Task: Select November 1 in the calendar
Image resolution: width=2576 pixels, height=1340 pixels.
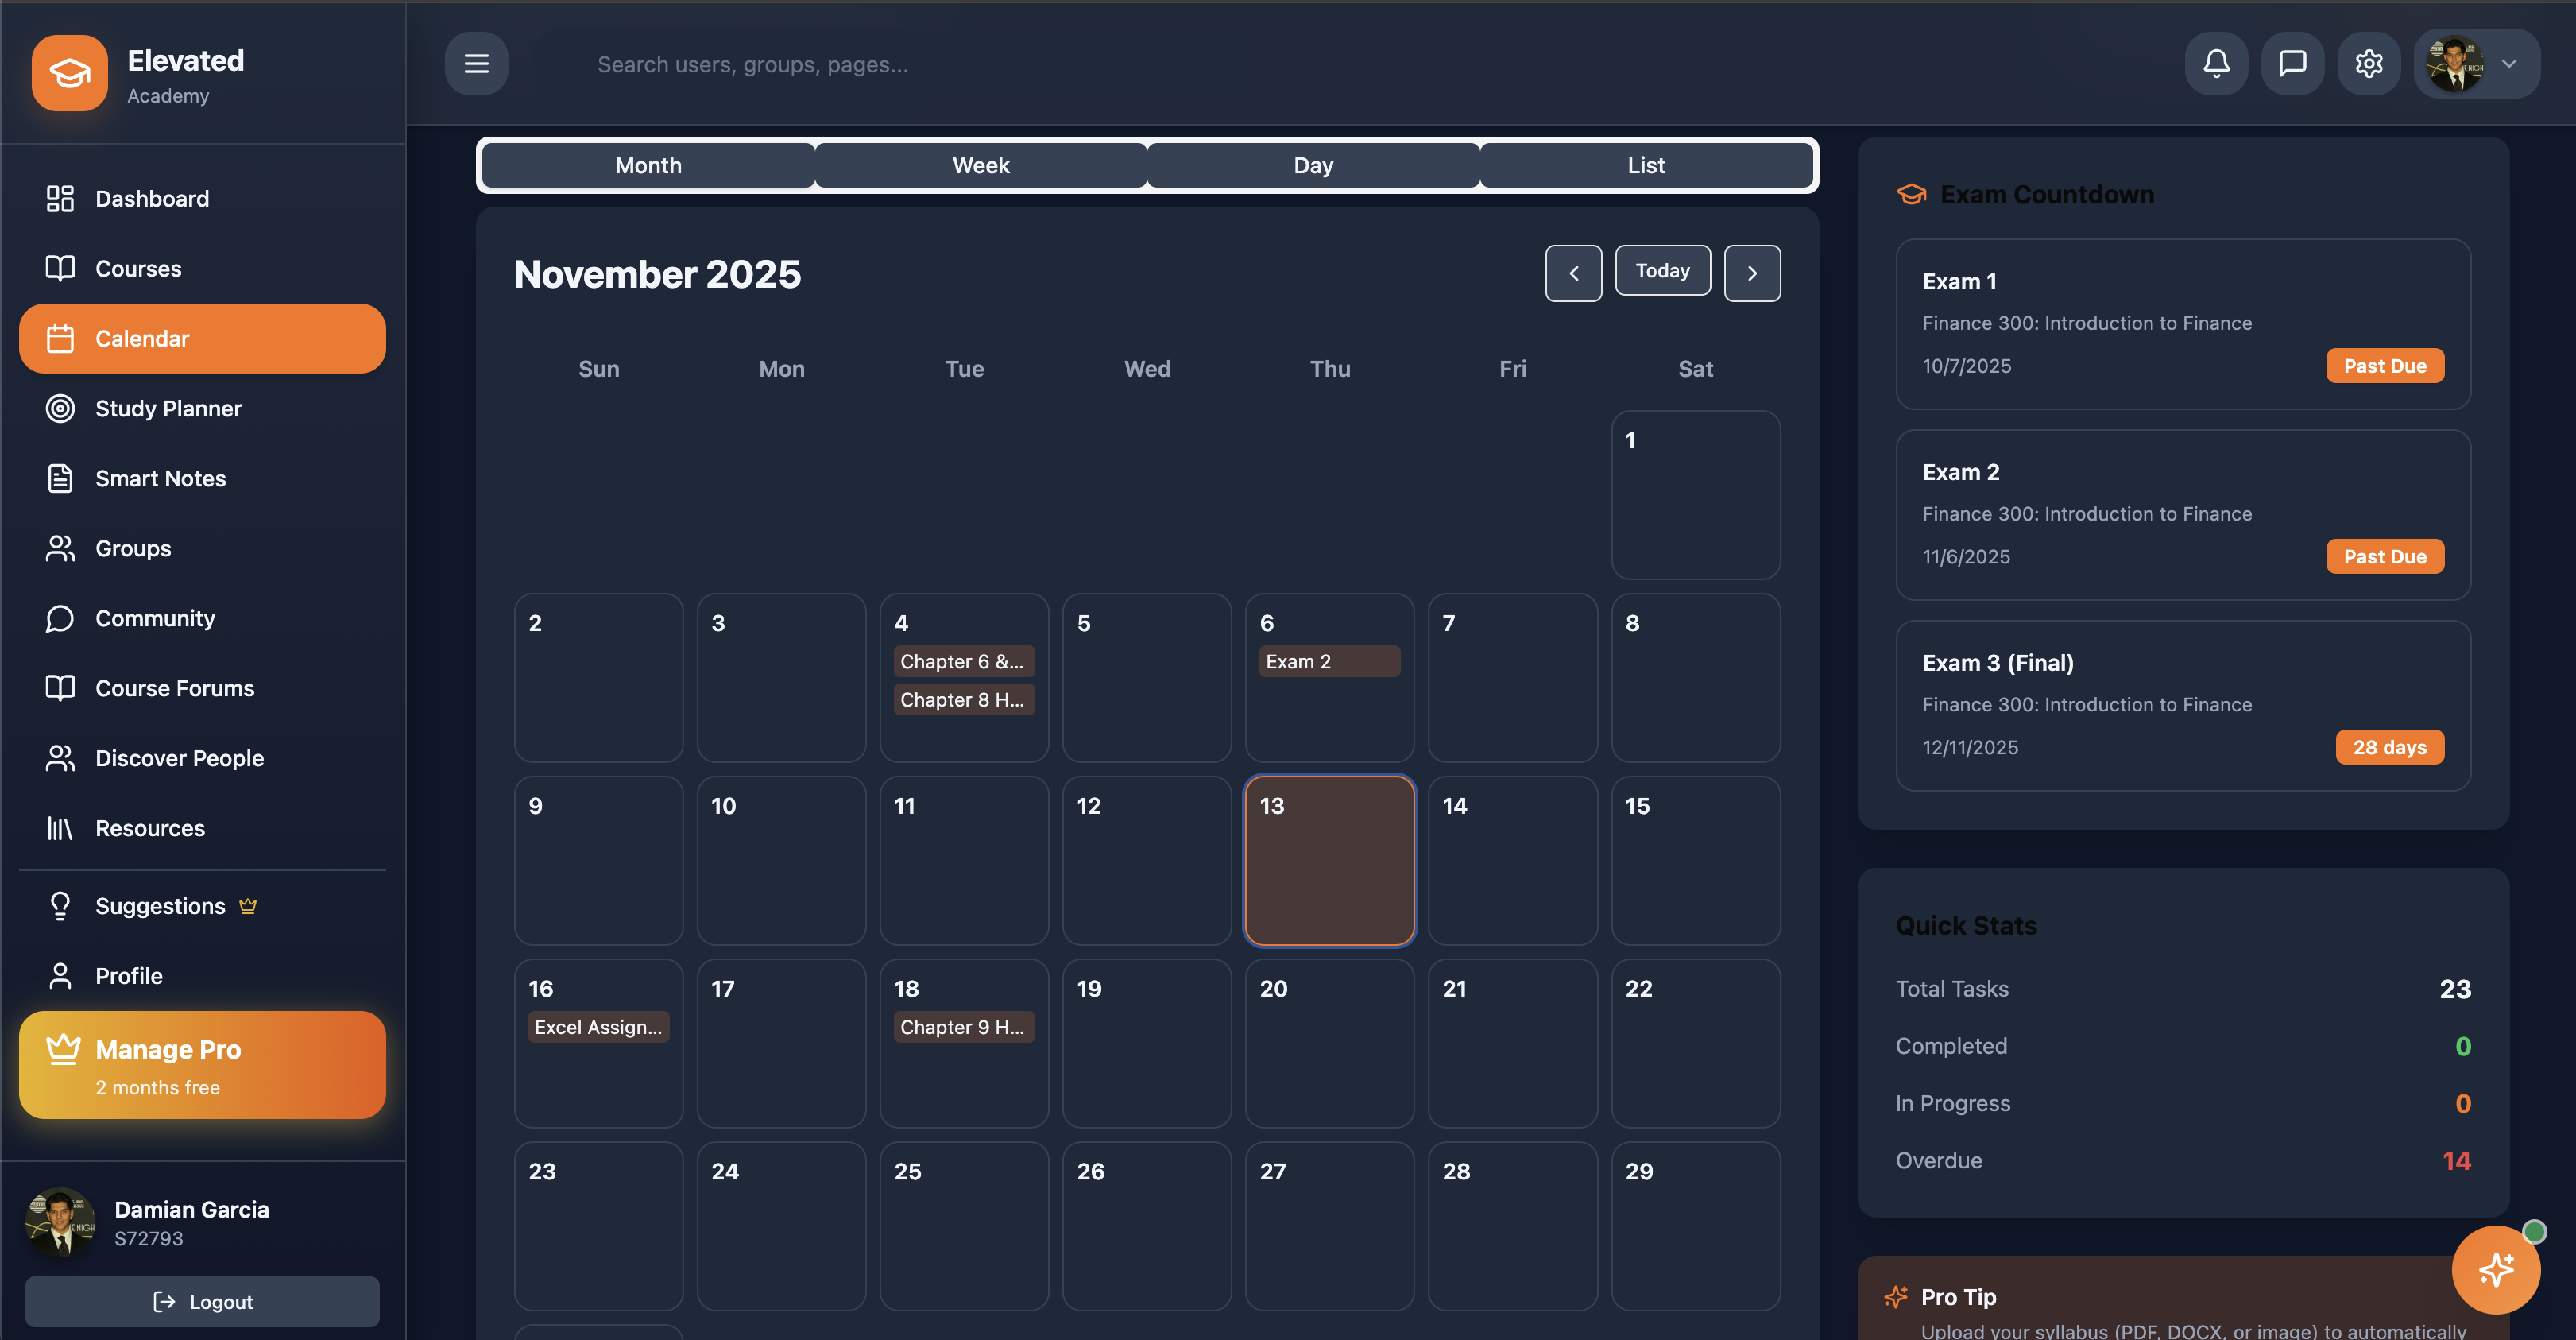Action: pos(1695,494)
